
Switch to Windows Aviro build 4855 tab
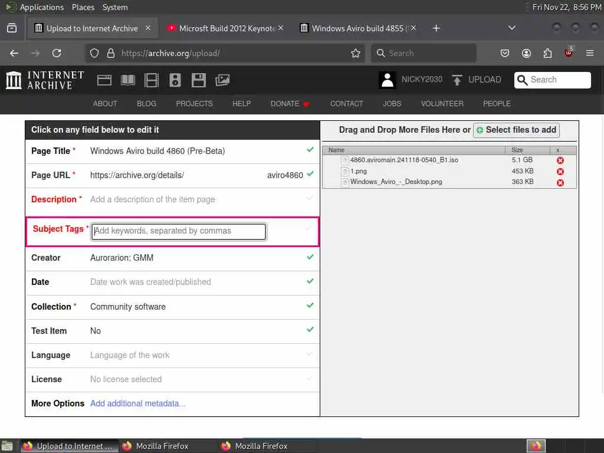(x=359, y=28)
